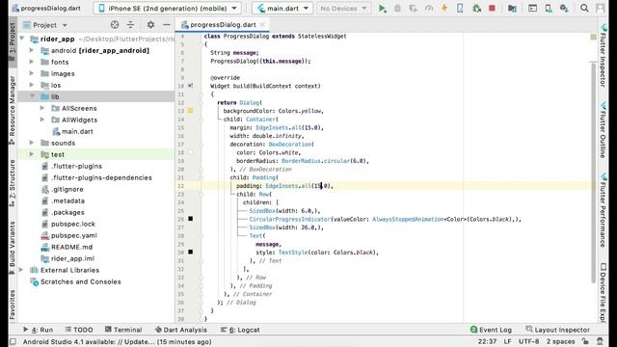
Task: Click the LF line separator status item
Action: coord(508,341)
